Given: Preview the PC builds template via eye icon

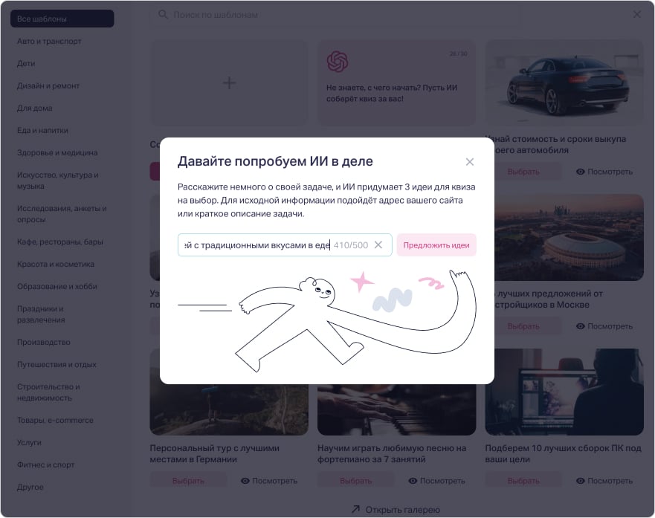Looking at the screenshot, I should pos(581,481).
